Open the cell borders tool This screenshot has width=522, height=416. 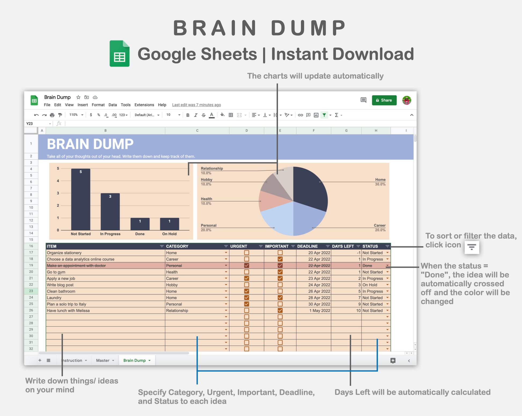click(x=231, y=115)
